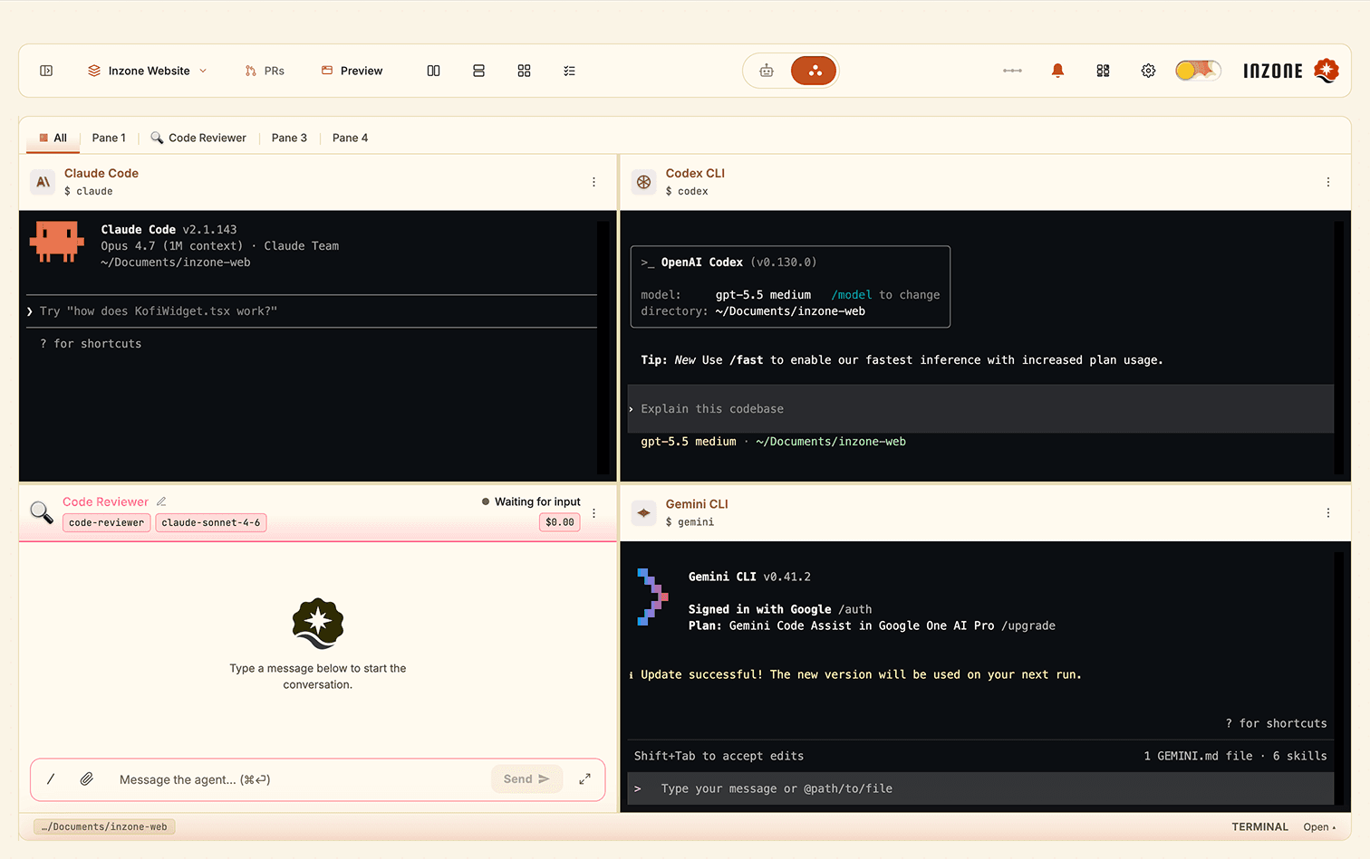Open the Inzone Website project dropdown
The image size is (1370, 859).
coord(147,71)
